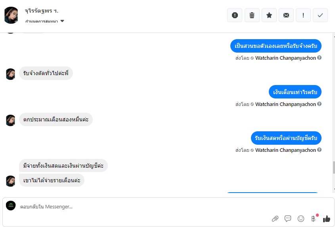Open customer name จุไรรัตน์พร profile
335x227 pixels.
pos(42,11)
